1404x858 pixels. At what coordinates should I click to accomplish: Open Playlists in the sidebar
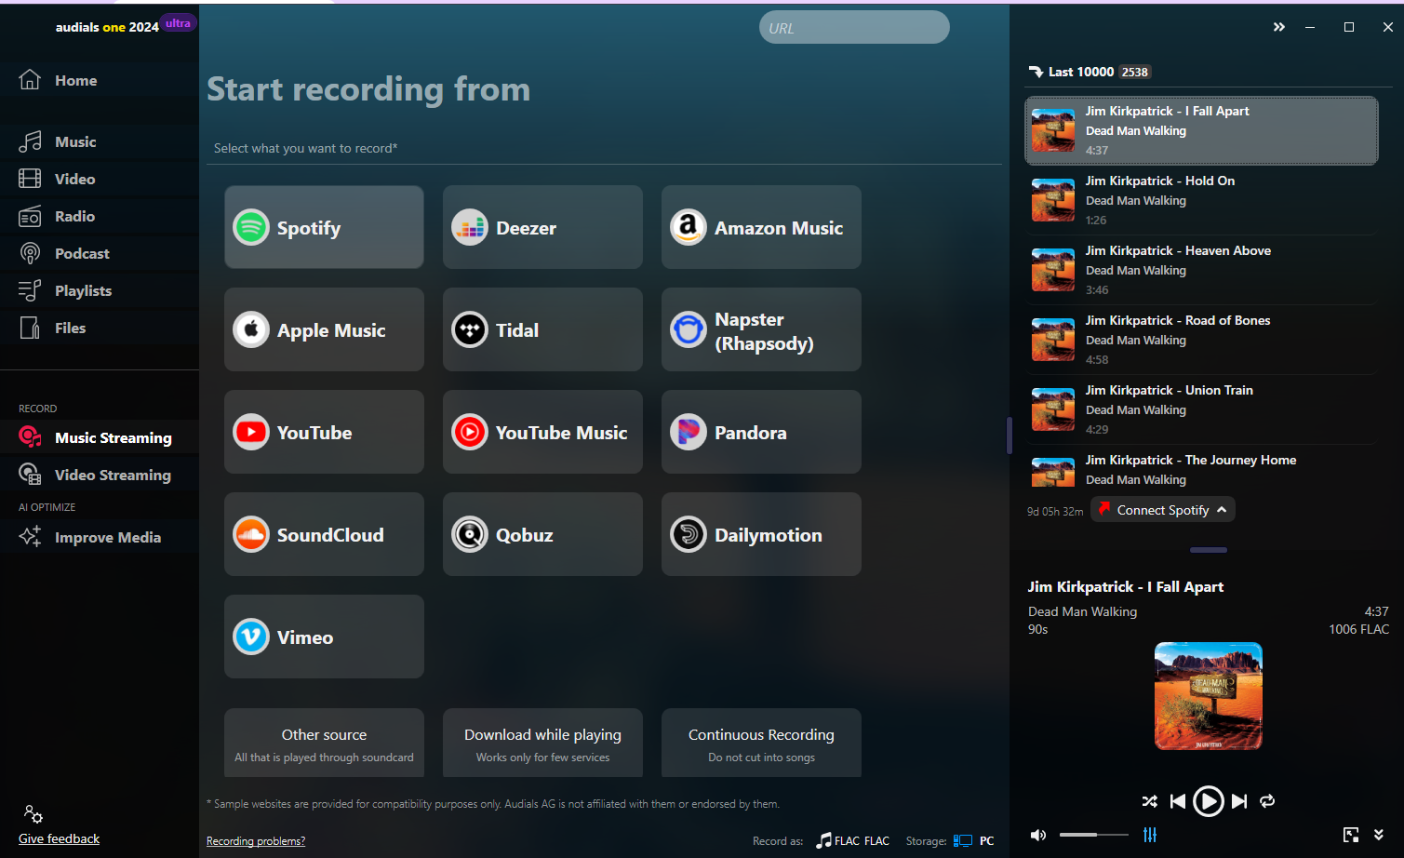99,290
